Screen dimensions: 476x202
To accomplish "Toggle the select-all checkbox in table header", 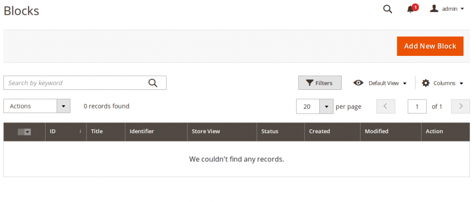I will tap(21, 132).
